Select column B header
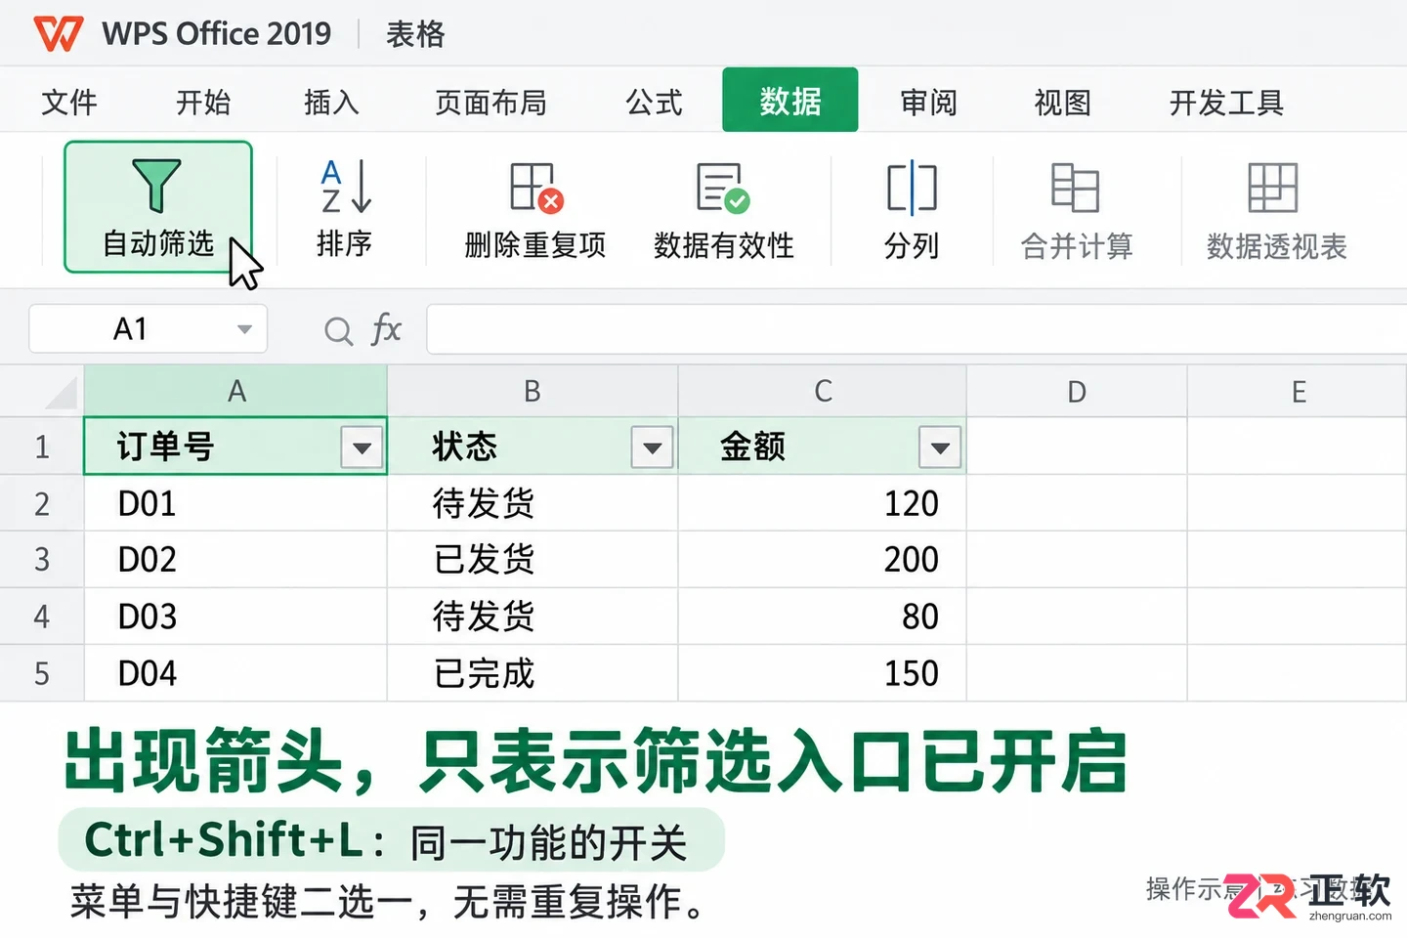The width and height of the screenshot is (1407, 938). 533,392
